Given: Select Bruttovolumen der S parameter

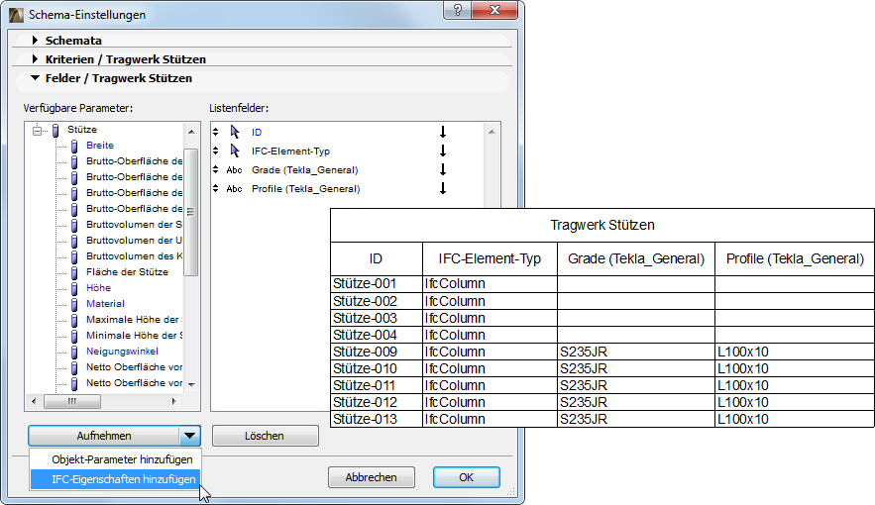Looking at the screenshot, I should [134, 225].
